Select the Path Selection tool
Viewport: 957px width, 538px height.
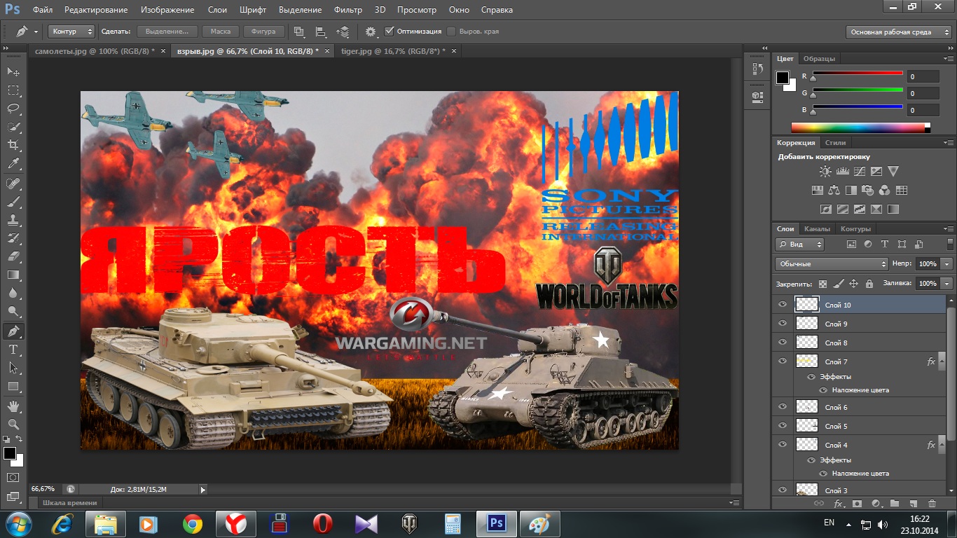pos(13,367)
